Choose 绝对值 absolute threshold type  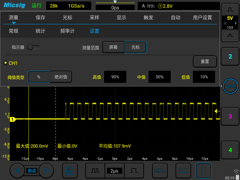point(61,77)
